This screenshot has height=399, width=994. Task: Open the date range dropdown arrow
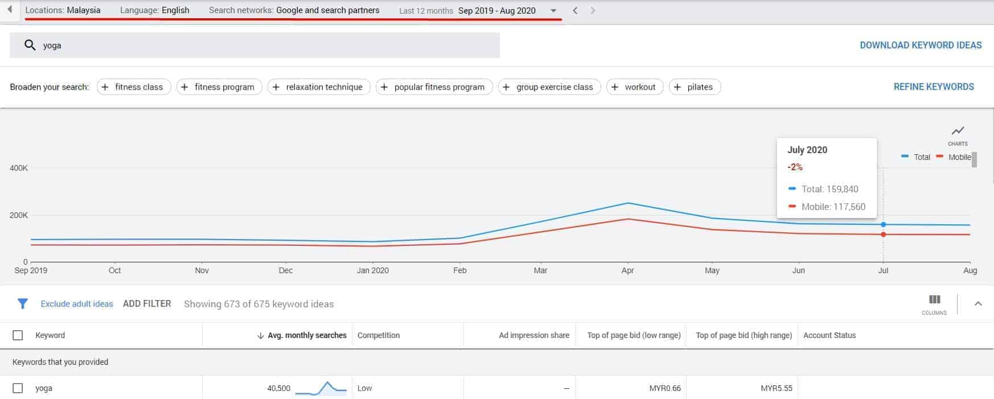click(x=553, y=11)
